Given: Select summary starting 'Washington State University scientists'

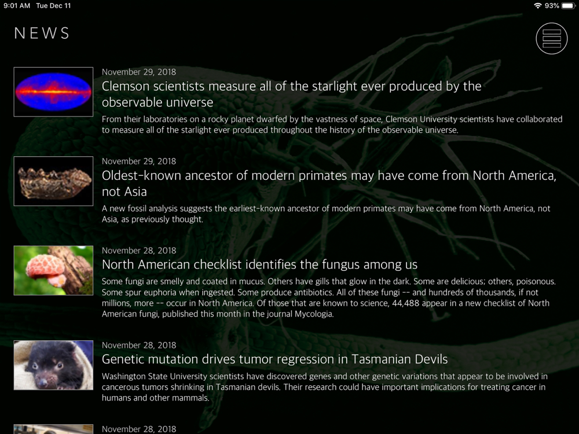Looking at the screenshot, I should 325,387.
